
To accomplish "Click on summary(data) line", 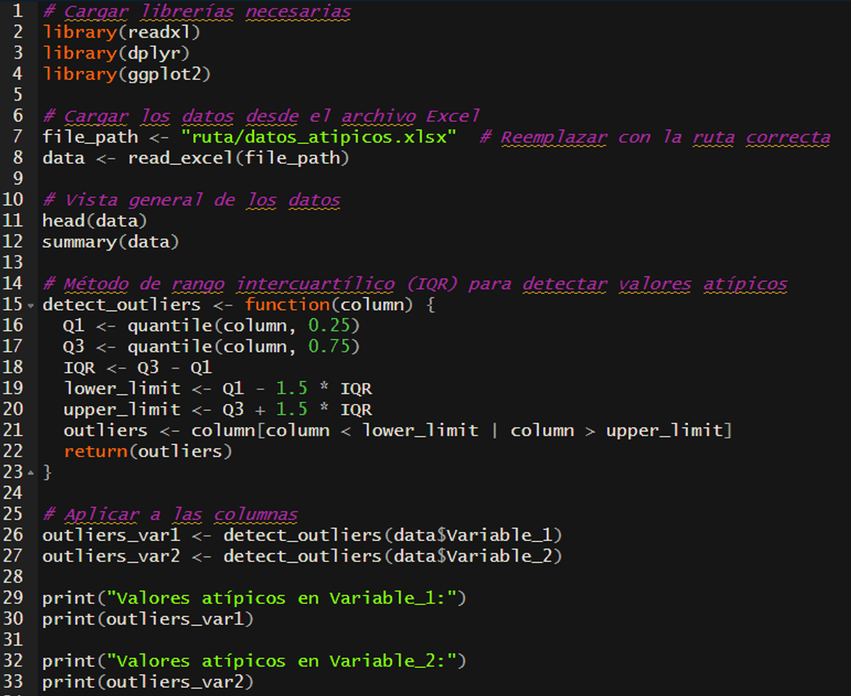I will pos(111,242).
